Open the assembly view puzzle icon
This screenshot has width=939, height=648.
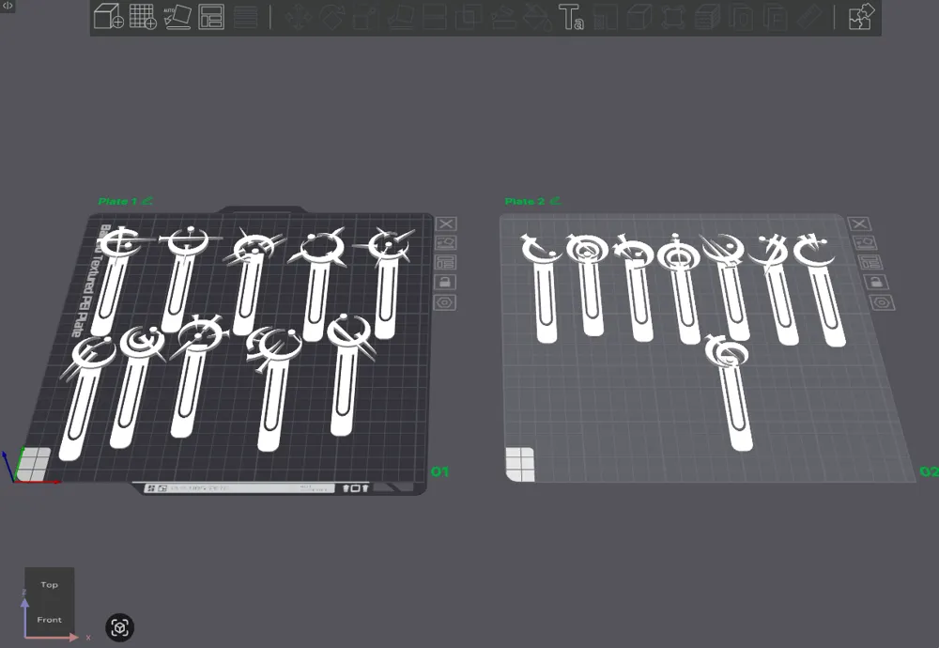click(861, 17)
